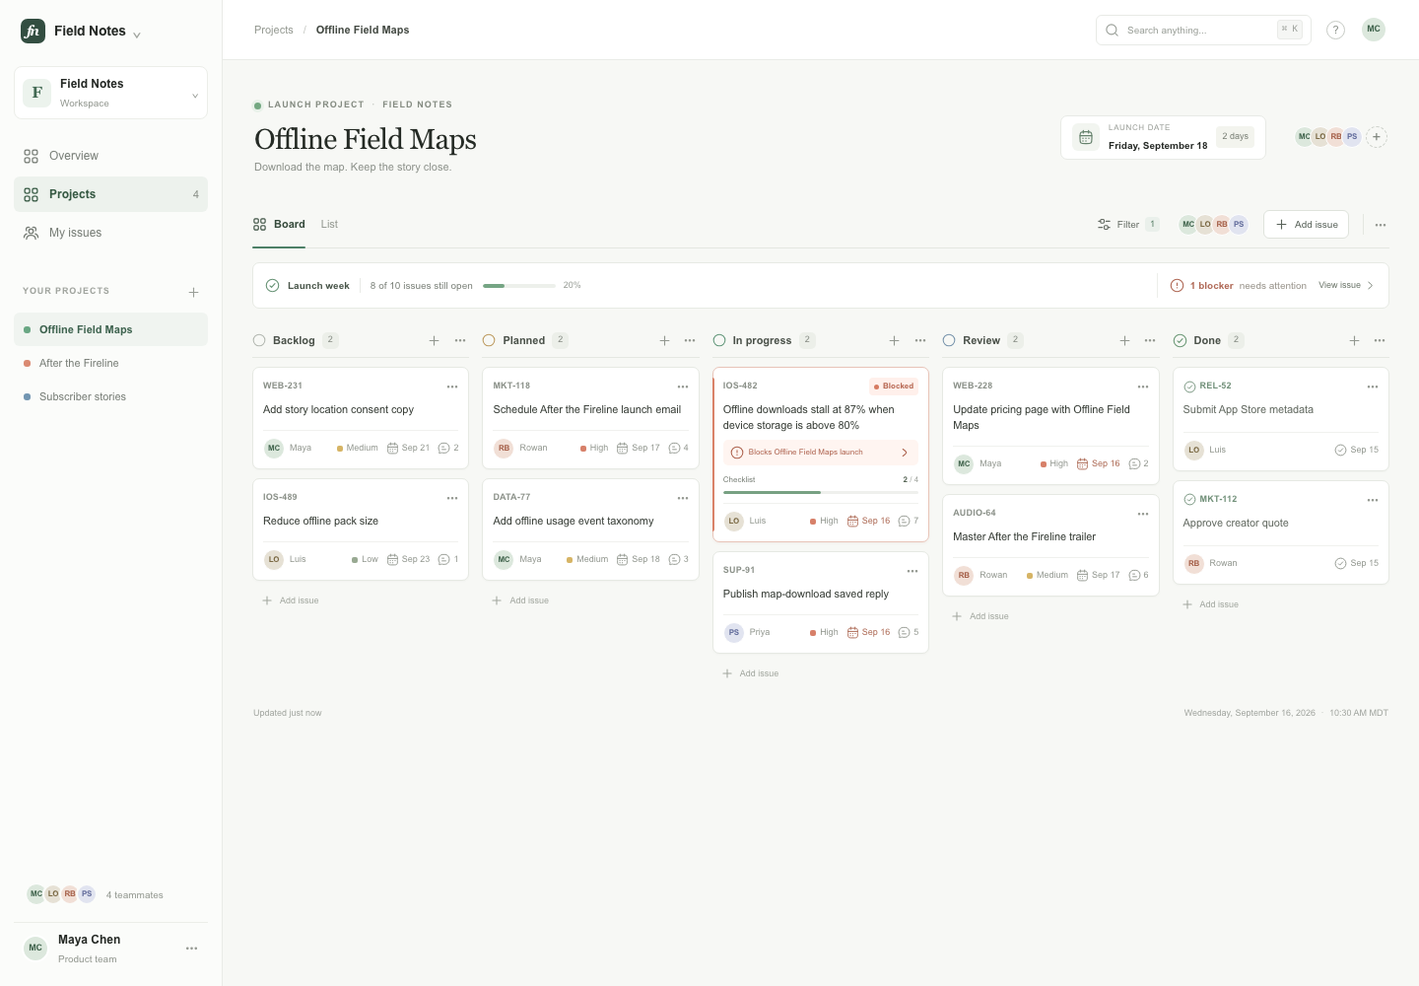Open After the Fireline project
1419x986 pixels.
click(110, 363)
